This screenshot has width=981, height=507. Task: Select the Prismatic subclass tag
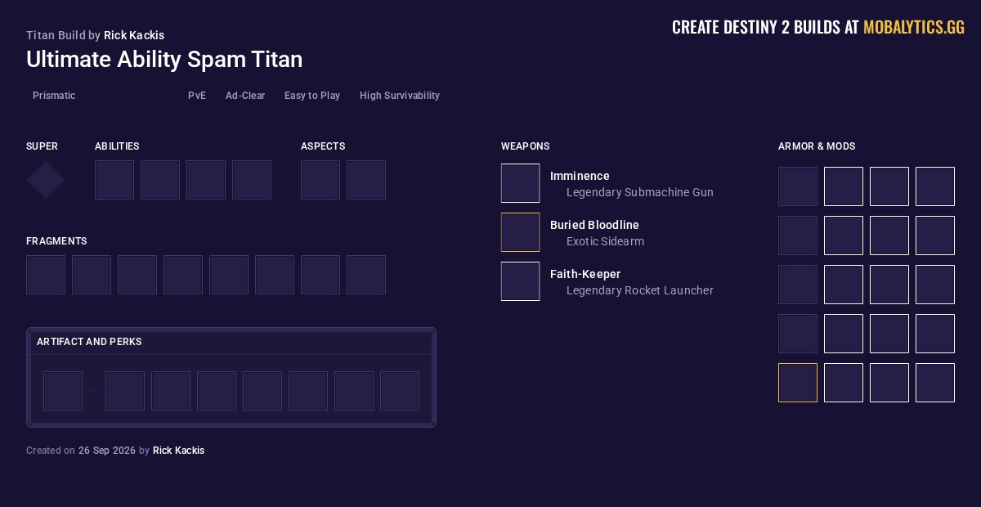(54, 96)
